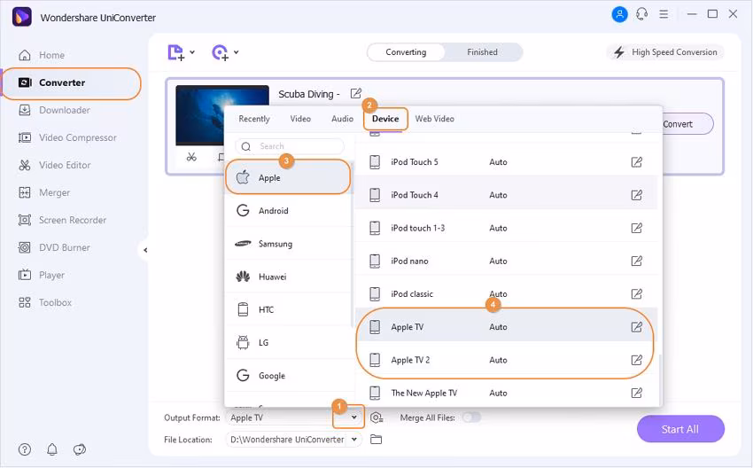The image size is (753, 468).
Task: Open the Video Editor tool
Action: (54, 165)
